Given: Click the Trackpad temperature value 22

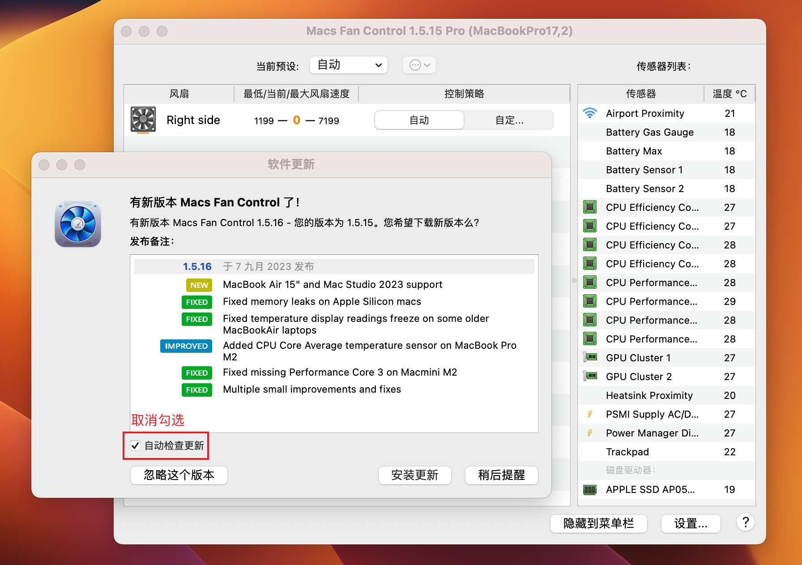Looking at the screenshot, I should click(729, 452).
